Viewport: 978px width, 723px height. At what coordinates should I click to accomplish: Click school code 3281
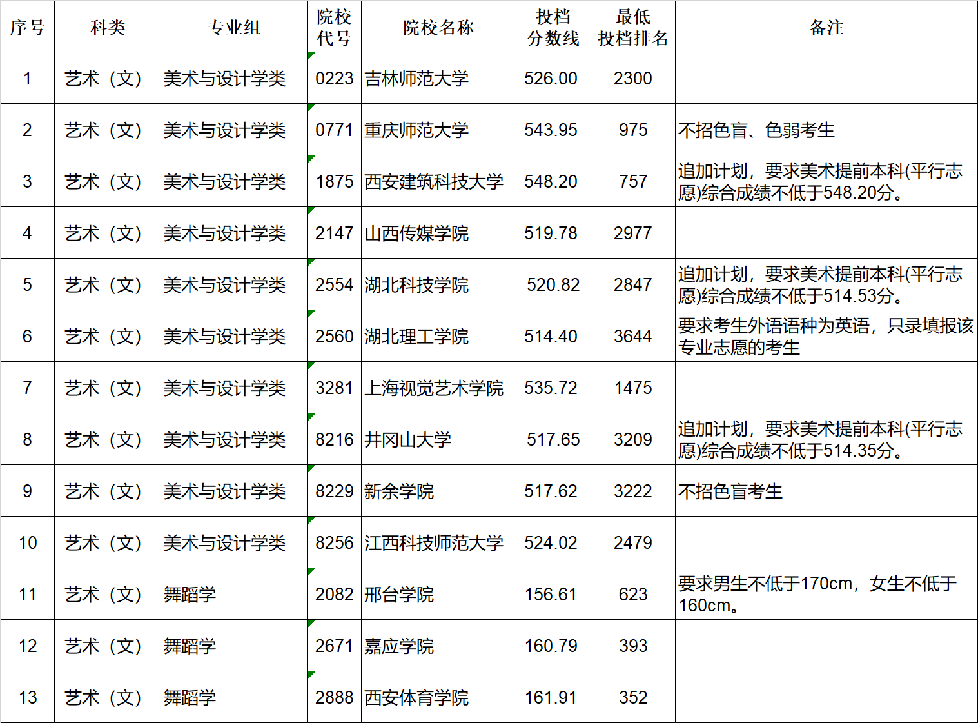click(334, 388)
